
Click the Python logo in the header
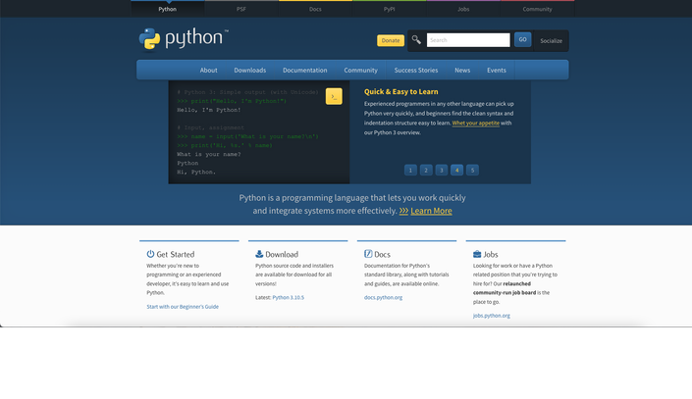coord(184,39)
